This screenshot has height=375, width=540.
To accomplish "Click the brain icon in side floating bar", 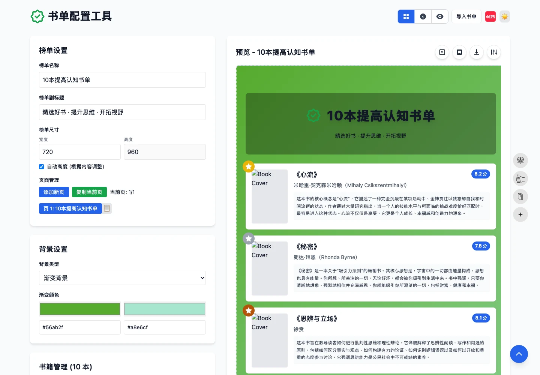I will 520,160.
